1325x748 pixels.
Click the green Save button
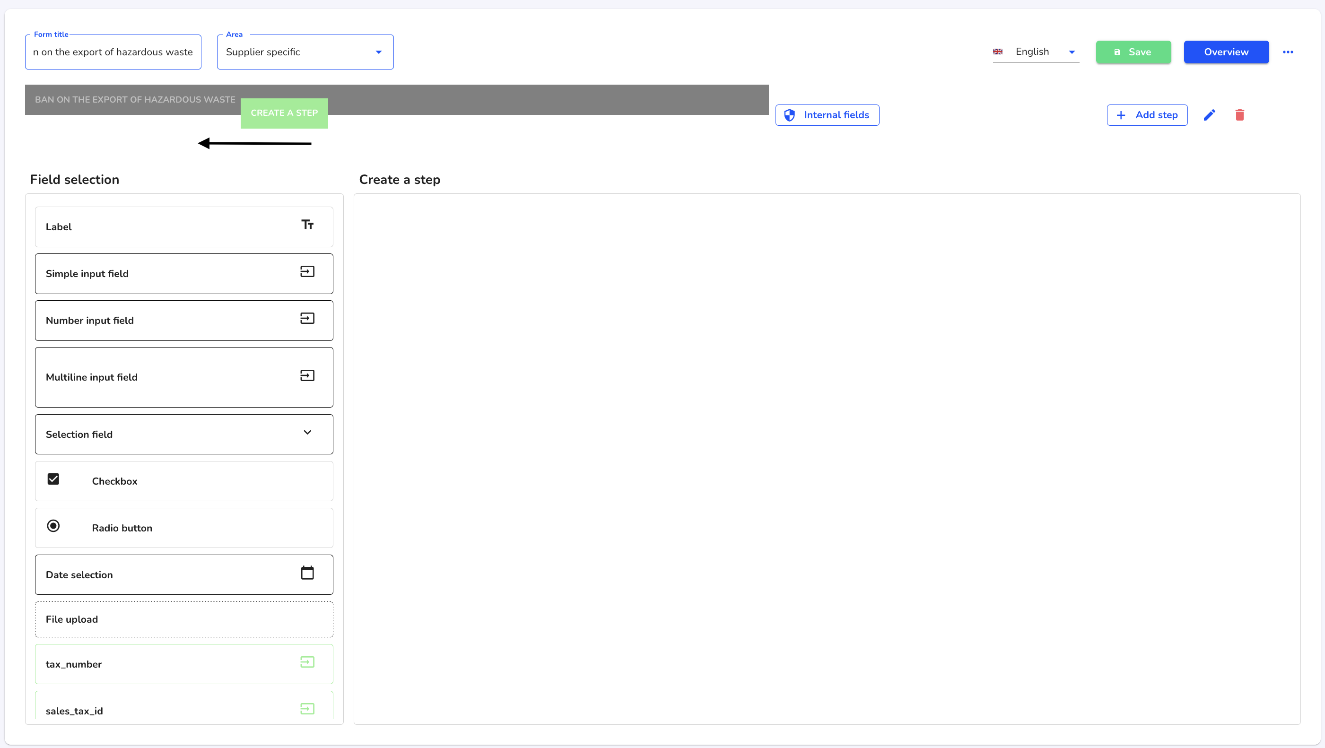tap(1133, 52)
